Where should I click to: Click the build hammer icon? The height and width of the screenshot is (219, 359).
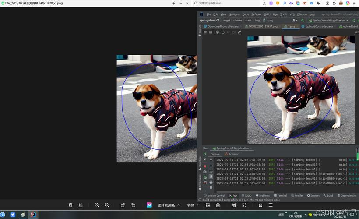[303, 21]
